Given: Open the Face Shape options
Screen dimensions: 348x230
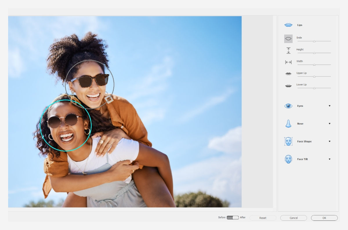Looking at the screenshot, I should pyautogui.click(x=329, y=141).
